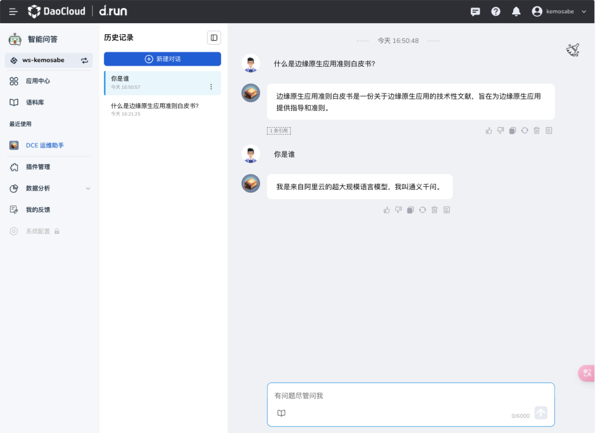Click the 智能问答 robot icon

15,39
